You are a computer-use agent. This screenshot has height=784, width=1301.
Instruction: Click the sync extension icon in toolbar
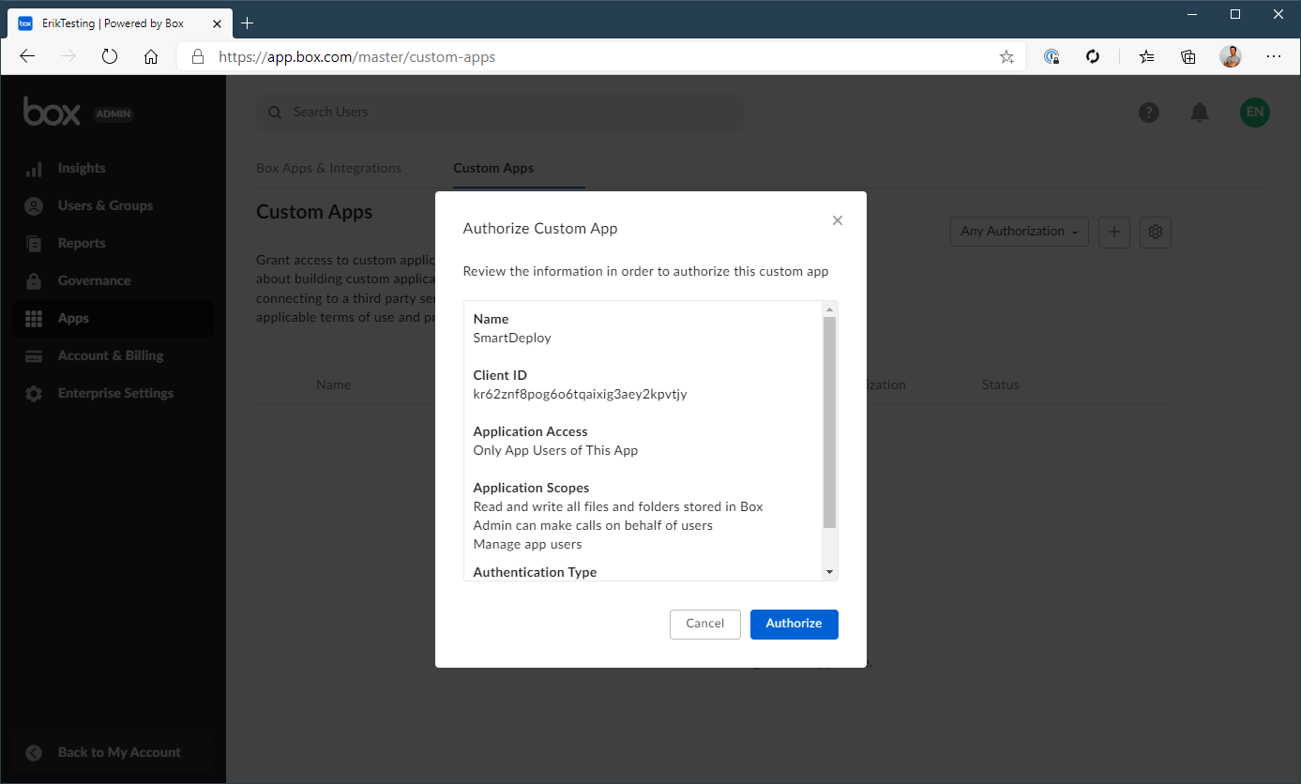(1093, 56)
